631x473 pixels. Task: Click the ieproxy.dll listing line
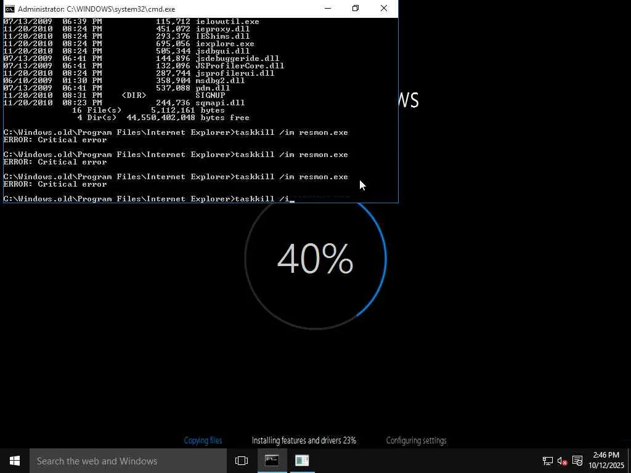[x=126, y=29]
